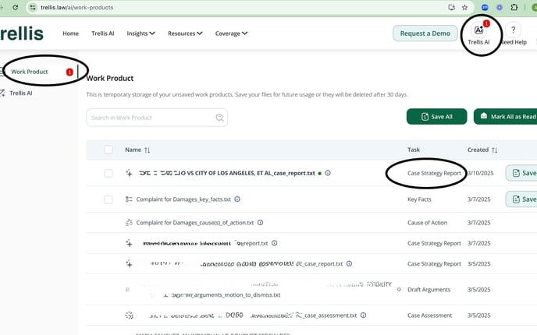Screen dimensions: 537x335
Task: Open the blue extension icon in the toolbar
Action: coord(485,7)
